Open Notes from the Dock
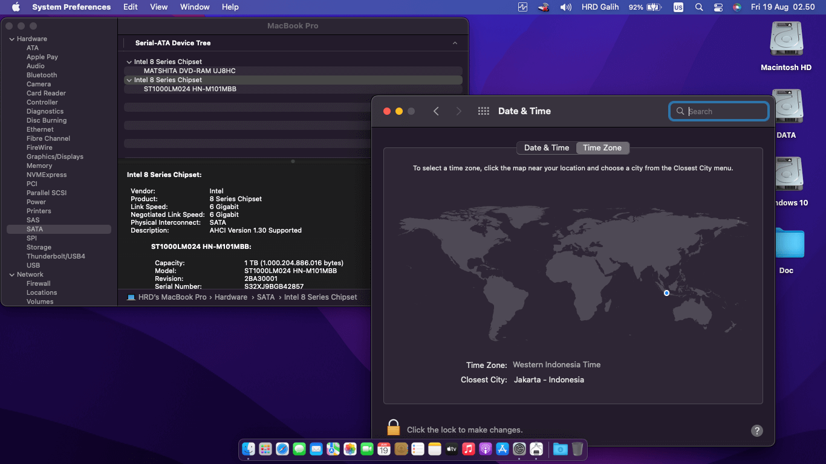 (435, 449)
